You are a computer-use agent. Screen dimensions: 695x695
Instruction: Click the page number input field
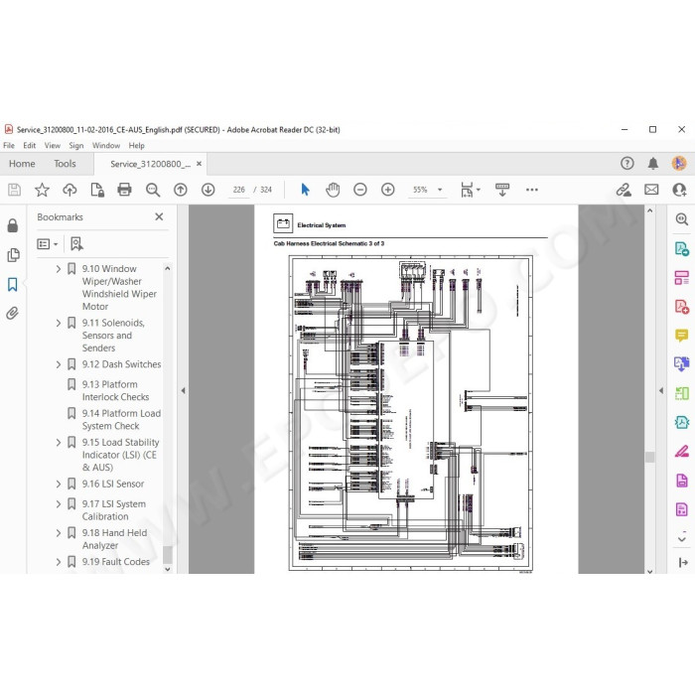pos(238,190)
